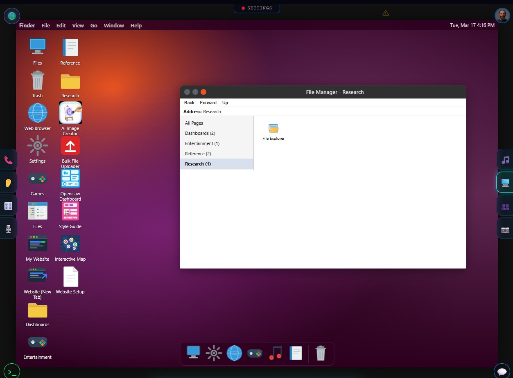Click the monitor icon on right sidebar
This screenshot has width=513, height=378.
point(505,183)
